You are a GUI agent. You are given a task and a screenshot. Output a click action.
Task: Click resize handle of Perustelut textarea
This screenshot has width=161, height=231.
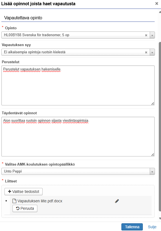point(153,104)
